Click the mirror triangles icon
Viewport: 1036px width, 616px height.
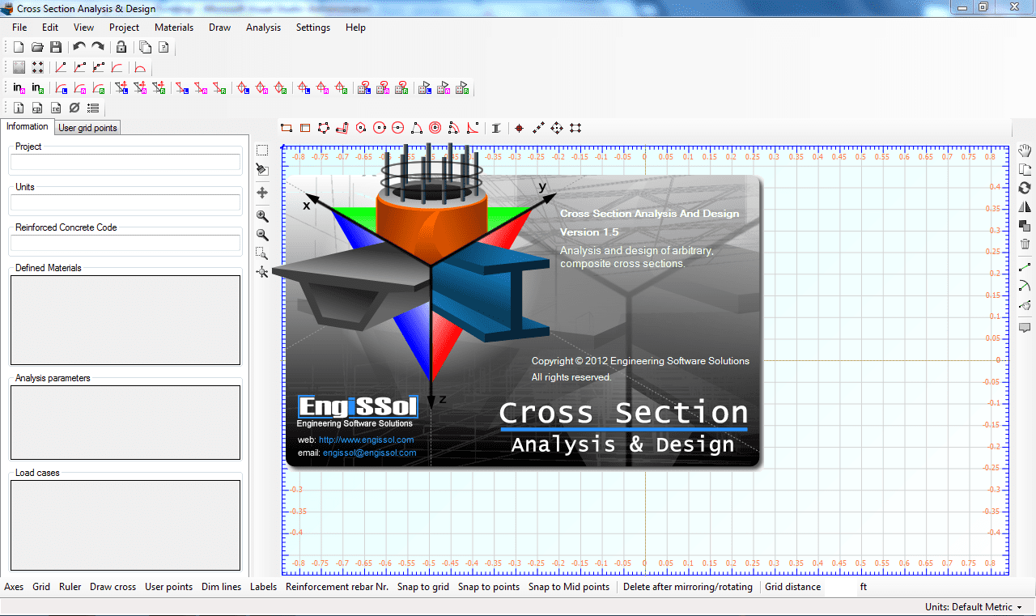(x=1025, y=206)
